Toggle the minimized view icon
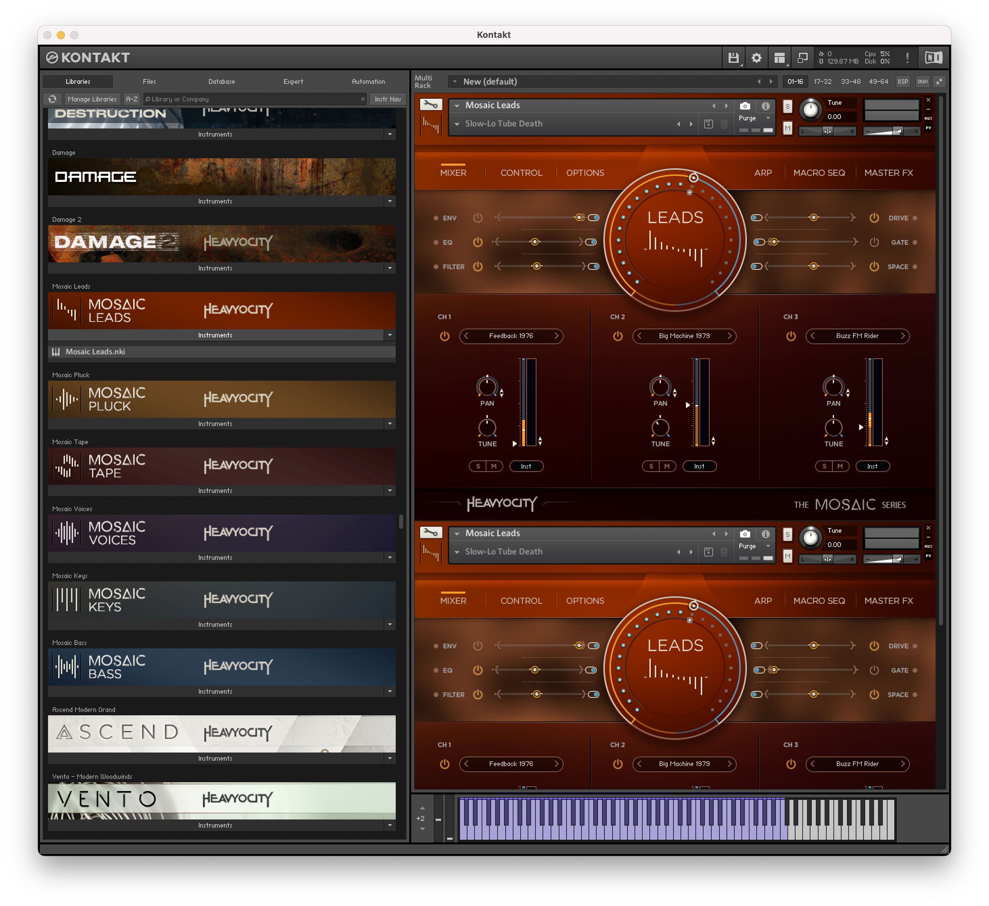This screenshot has height=906, width=989. pos(803,58)
